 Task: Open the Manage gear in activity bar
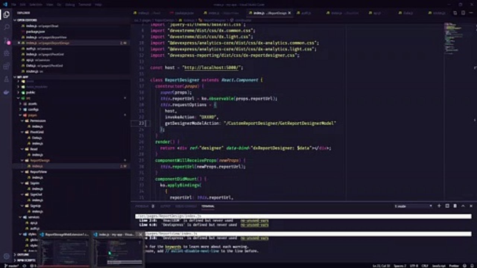(x=6, y=256)
